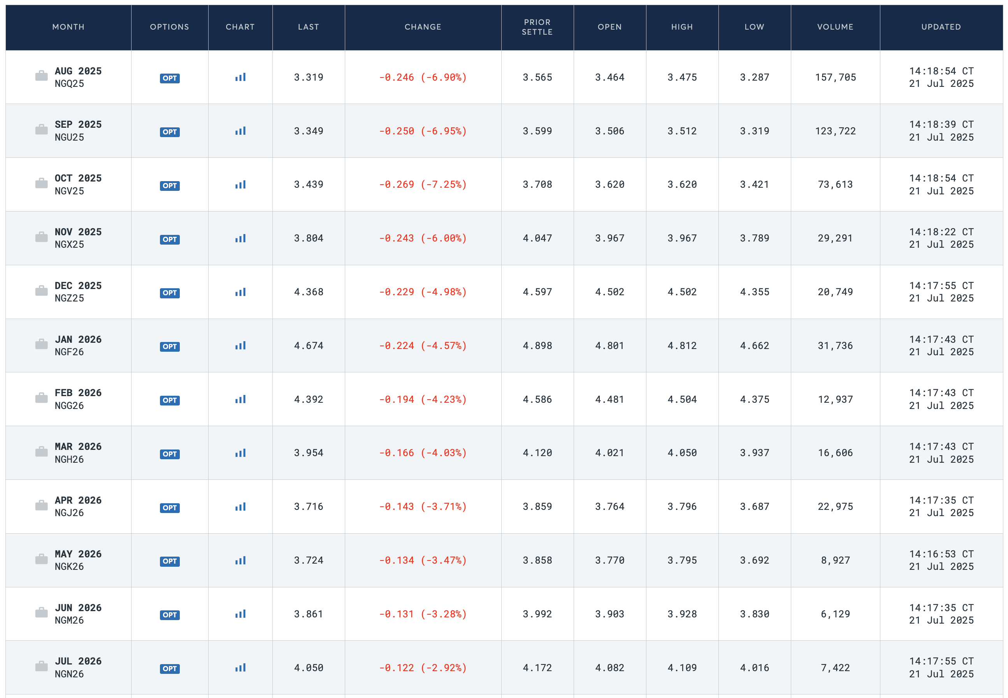Click the VOLUME column header

835,27
